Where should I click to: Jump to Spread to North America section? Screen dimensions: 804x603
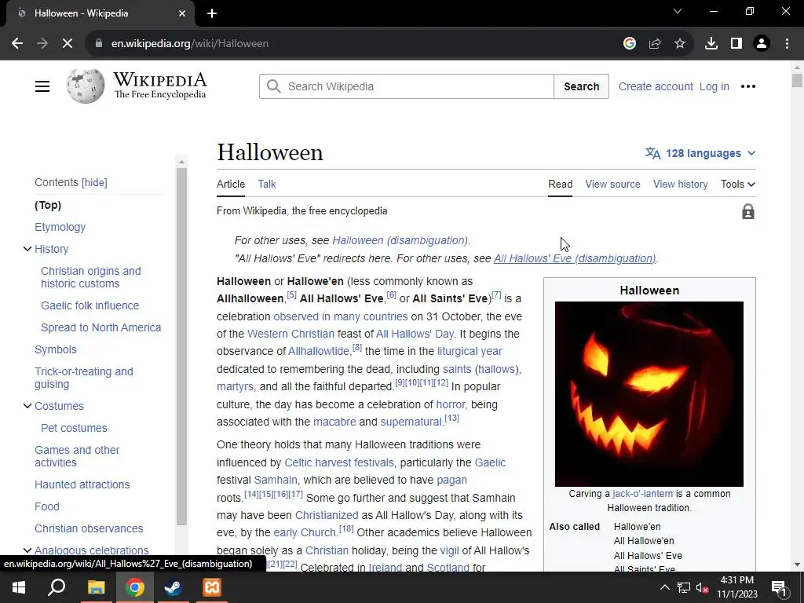pyautogui.click(x=101, y=327)
